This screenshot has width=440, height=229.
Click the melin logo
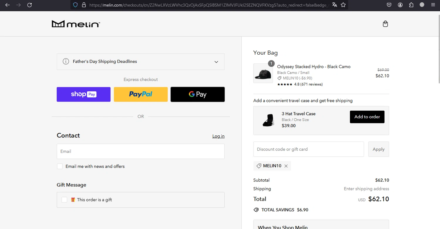(76, 24)
